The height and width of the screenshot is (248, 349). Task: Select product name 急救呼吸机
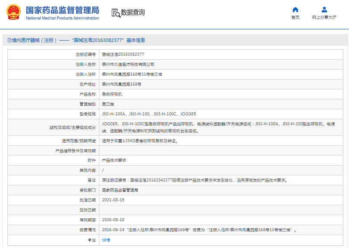[112, 94]
